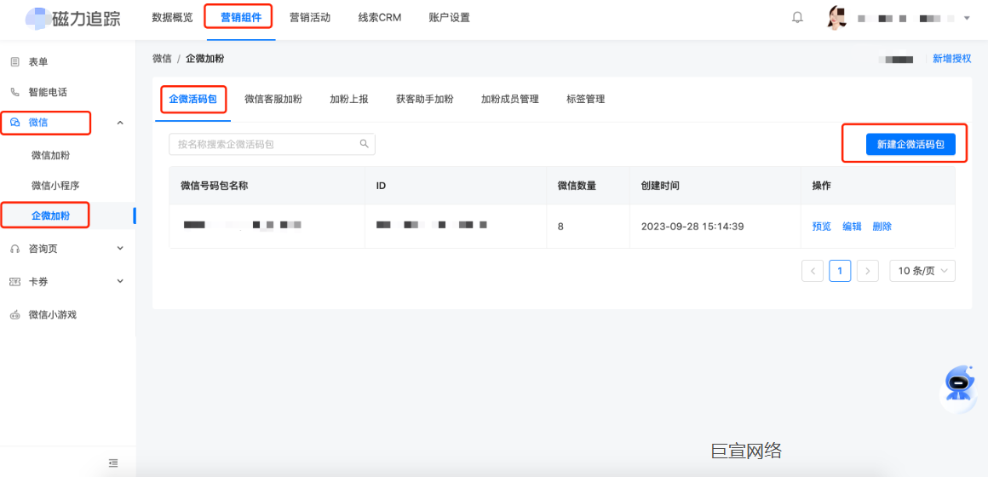Expand the 卡券 menu chevron
Image resolution: width=988 pixels, height=477 pixels.
[x=120, y=281]
